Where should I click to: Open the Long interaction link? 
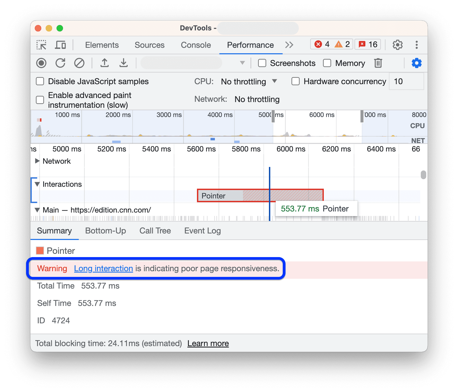point(103,268)
